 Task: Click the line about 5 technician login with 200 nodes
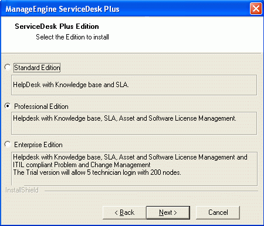pos(97,172)
